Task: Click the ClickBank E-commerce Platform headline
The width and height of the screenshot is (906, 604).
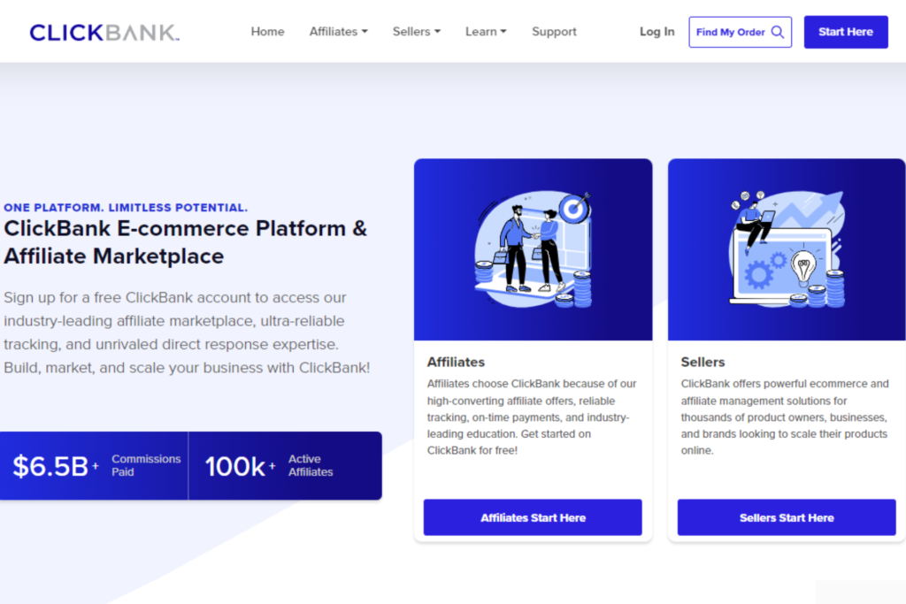Action: pos(186,242)
